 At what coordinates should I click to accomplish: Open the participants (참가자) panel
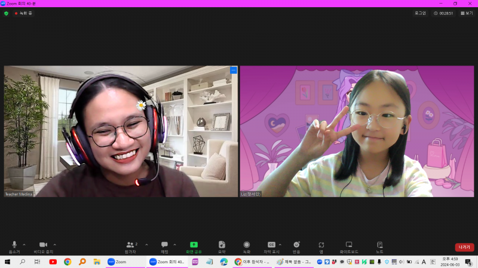point(131,245)
